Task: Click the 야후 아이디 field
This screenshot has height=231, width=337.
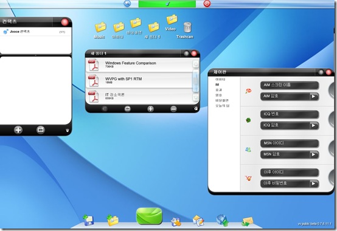Action: (290, 173)
